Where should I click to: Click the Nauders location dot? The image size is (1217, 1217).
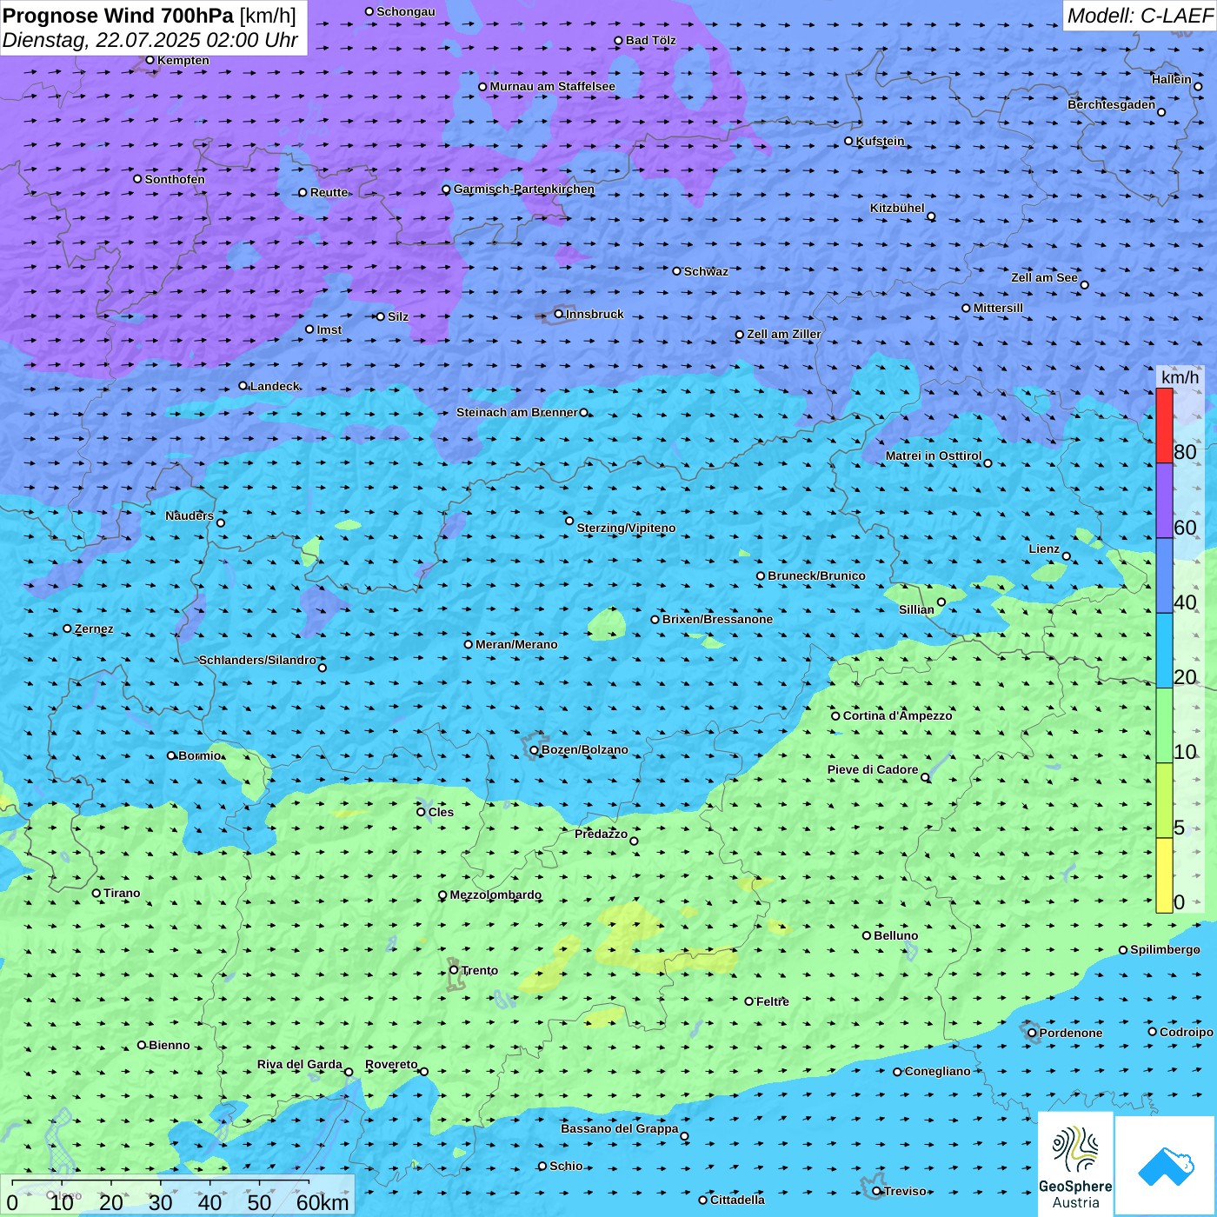pos(221,523)
